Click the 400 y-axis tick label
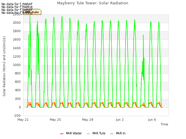The width and height of the screenshot is (186, 139). [18, 90]
